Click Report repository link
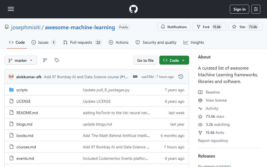The height and width of the screenshot is (167, 267). tap(213, 141)
